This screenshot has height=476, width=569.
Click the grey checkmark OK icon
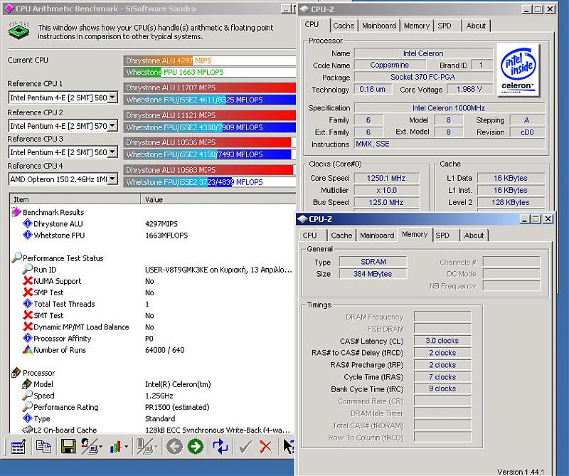245,447
